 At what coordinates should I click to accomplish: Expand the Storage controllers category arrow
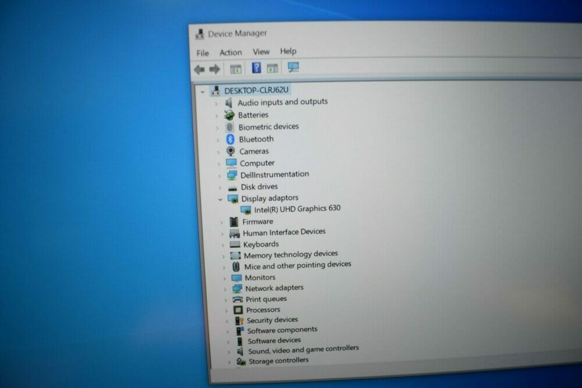coord(229,361)
